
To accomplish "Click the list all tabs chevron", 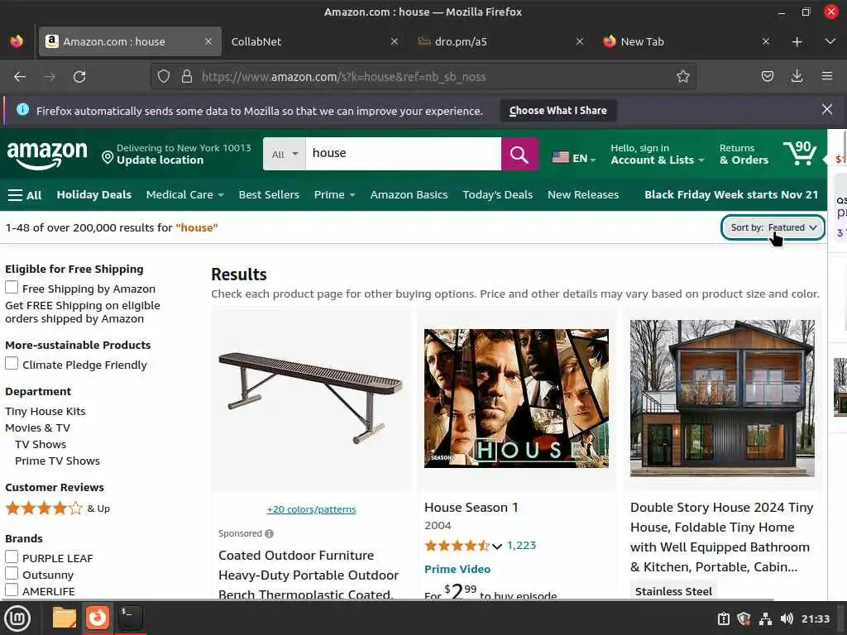I will coord(830,41).
